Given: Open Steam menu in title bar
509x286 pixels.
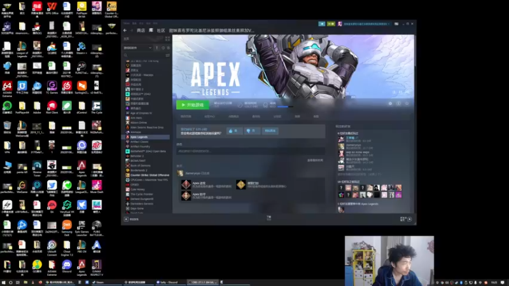Looking at the screenshot, I should point(126,24).
